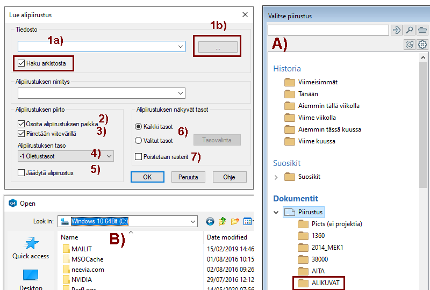Click the refresh icon above the tree
430x290 pixels.
coord(409,45)
